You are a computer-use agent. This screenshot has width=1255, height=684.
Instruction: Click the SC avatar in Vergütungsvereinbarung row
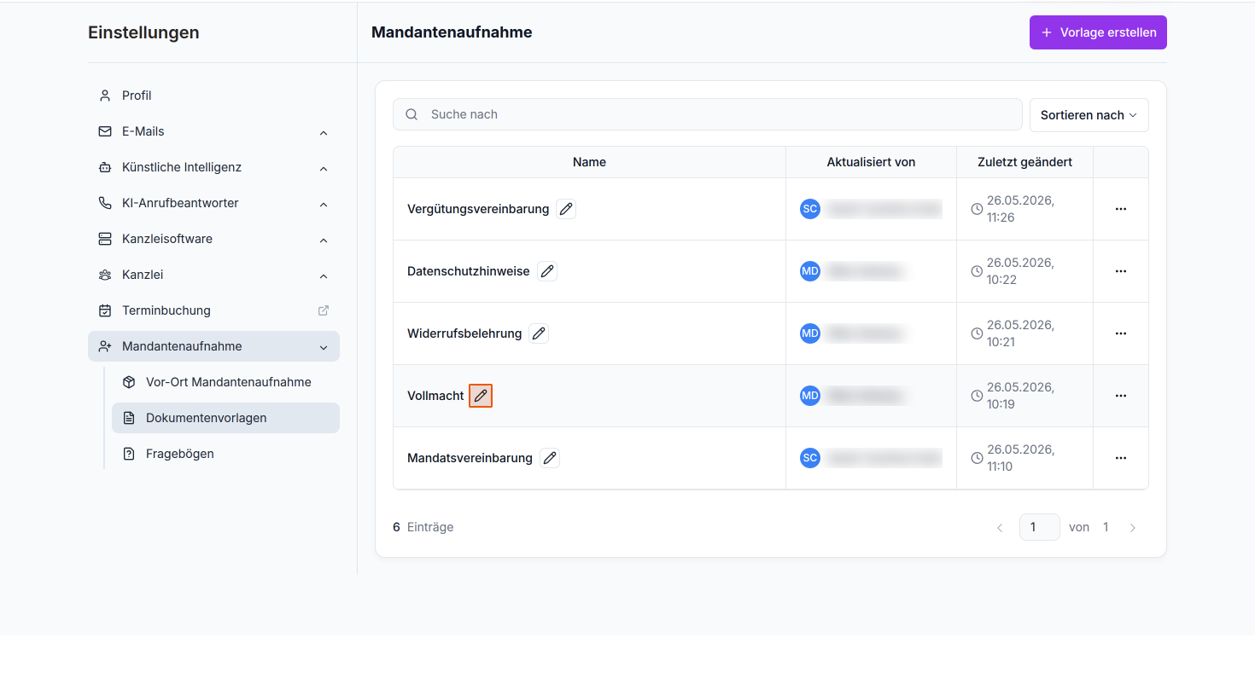(x=810, y=209)
